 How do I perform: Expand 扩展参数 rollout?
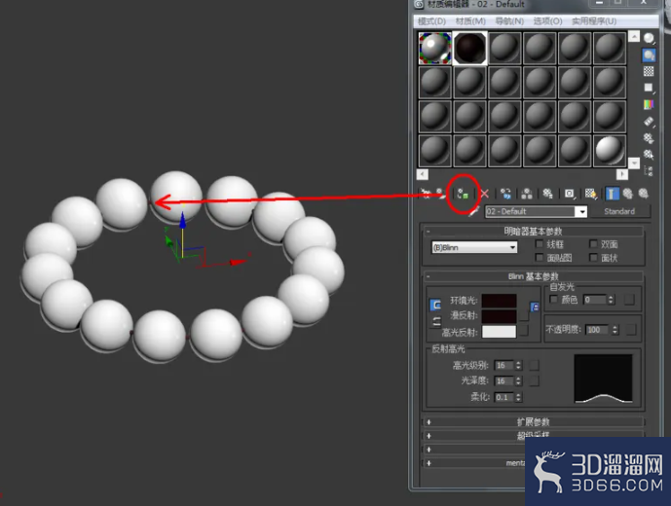(x=534, y=422)
